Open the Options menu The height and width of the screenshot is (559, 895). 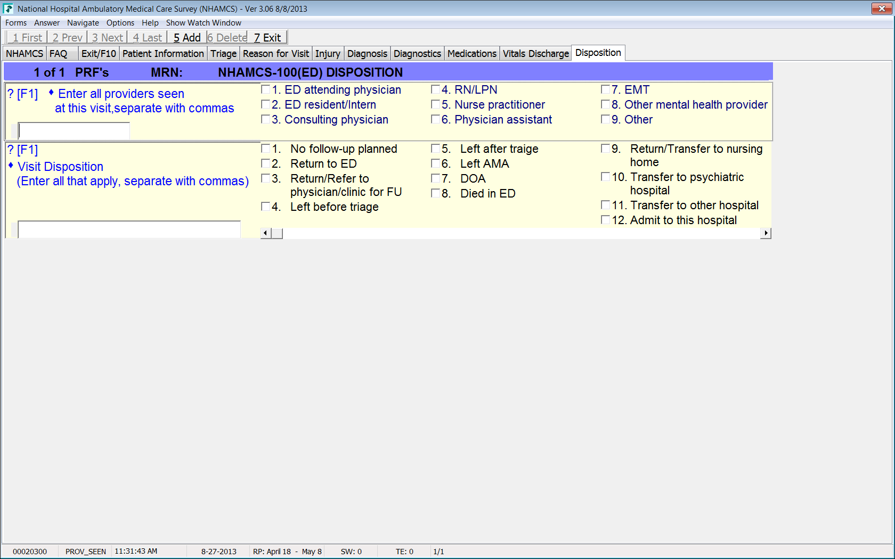pyautogui.click(x=120, y=23)
